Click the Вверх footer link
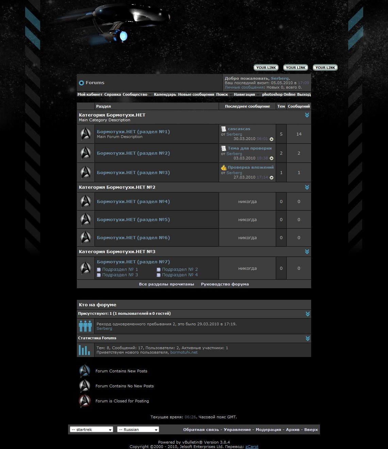The width and height of the screenshot is (388, 449). [311, 430]
